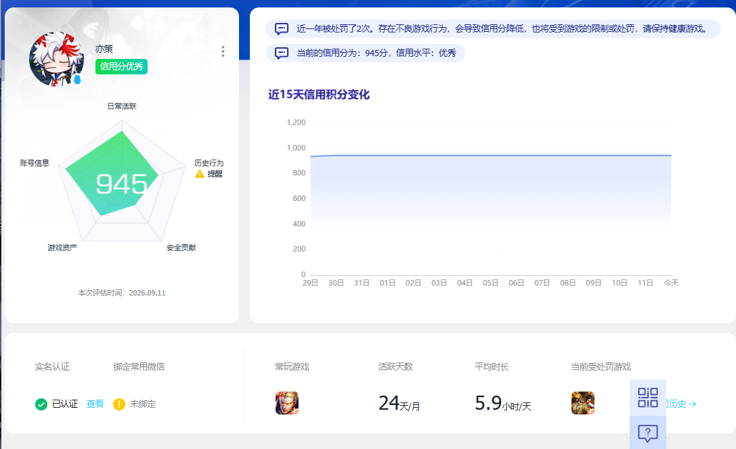Click the yellow warning triangle next to 提醒

tap(200, 174)
